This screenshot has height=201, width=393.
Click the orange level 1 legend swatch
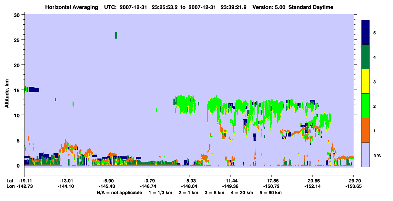pos(365,130)
